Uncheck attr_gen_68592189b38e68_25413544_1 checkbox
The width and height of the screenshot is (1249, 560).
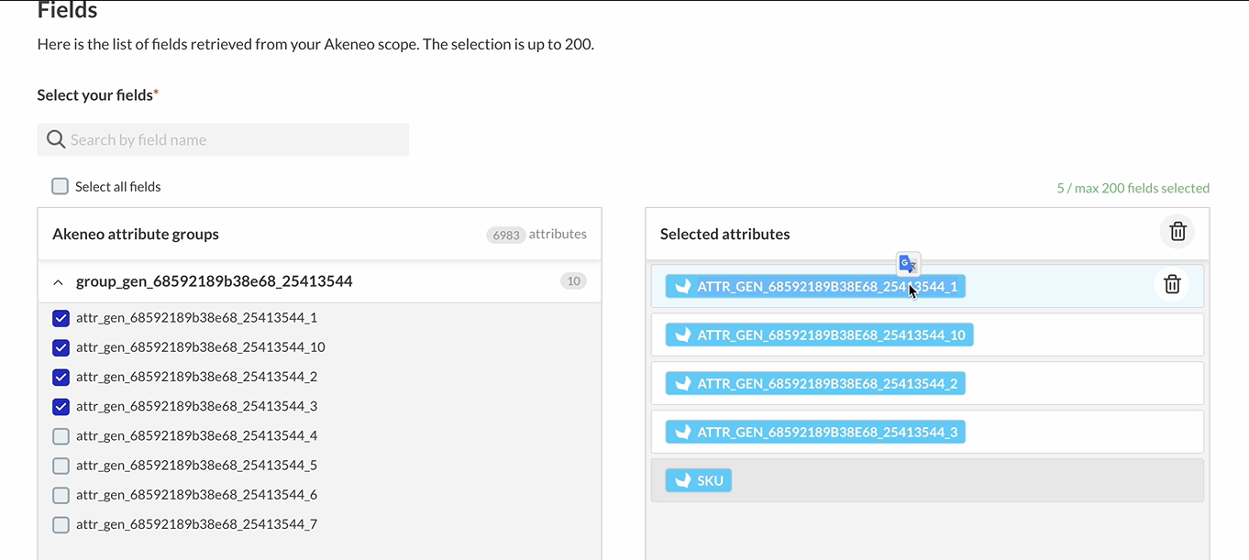click(61, 318)
